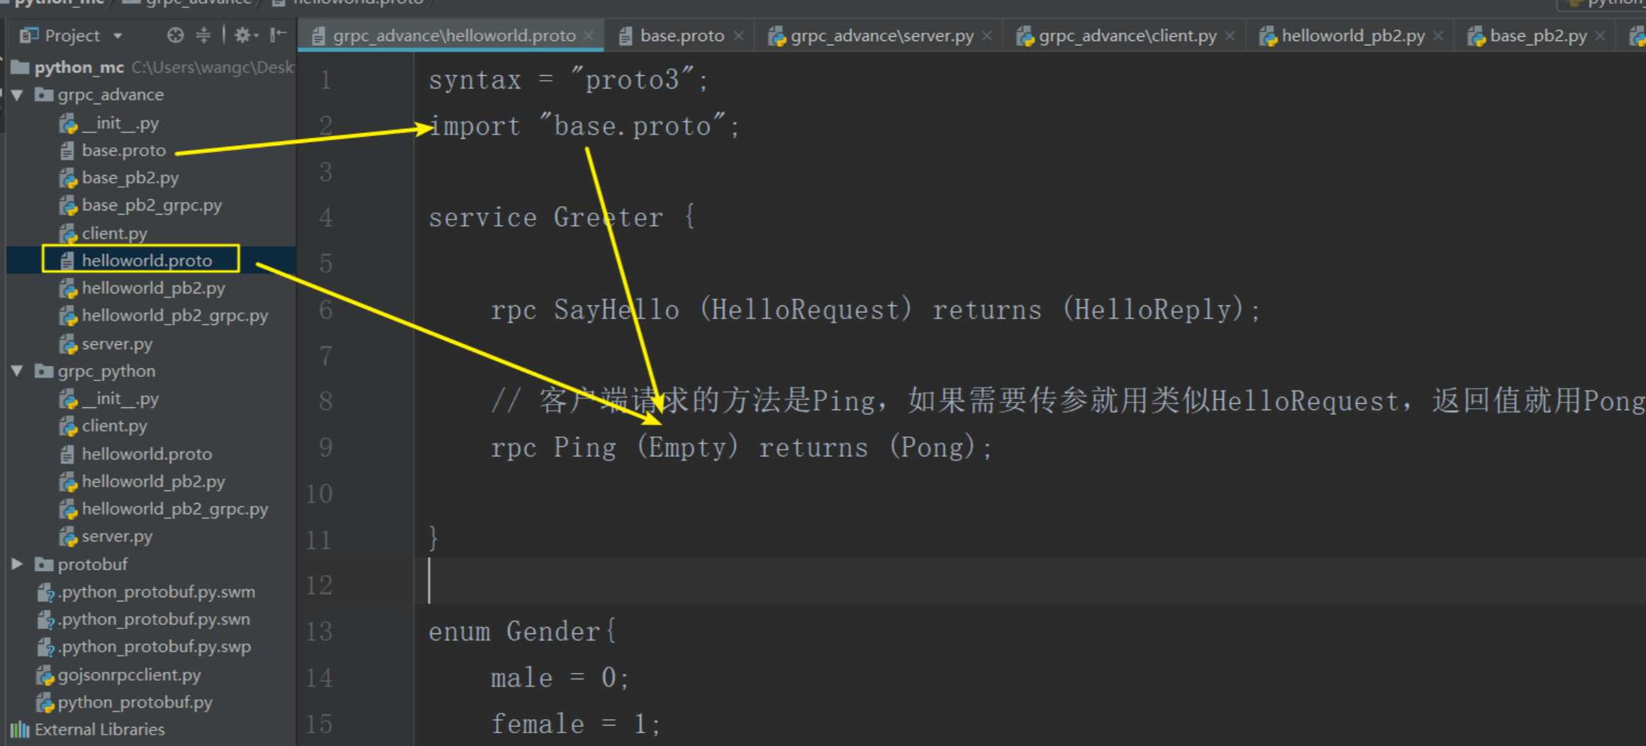The height and width of the screenshot is (746, 1646).
Task: Open gojsonrpcclient.py file
Action: click(129, 674)
